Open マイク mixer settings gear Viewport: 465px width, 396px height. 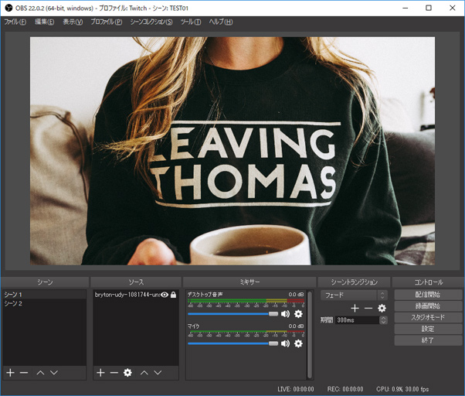298,343
